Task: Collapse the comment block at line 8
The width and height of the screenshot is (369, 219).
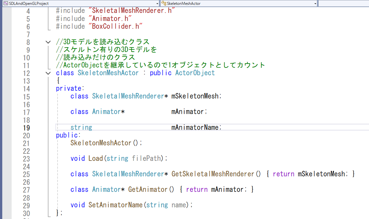Action: click(48, 42)
